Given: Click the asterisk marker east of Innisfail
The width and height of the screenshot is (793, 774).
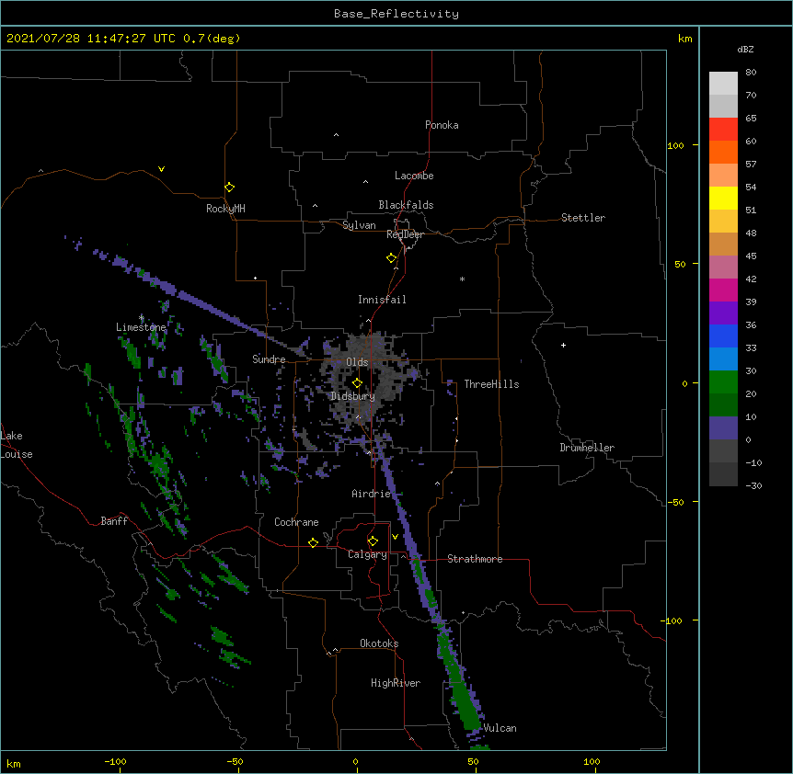Looking at the screenshot, I should click(x=462, y=279).
